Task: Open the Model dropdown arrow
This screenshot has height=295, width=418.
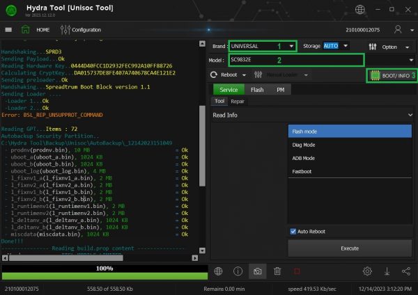Action: (411, 60)
